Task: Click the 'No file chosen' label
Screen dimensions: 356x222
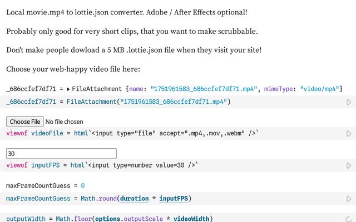Action: click(x=65, y=122)
